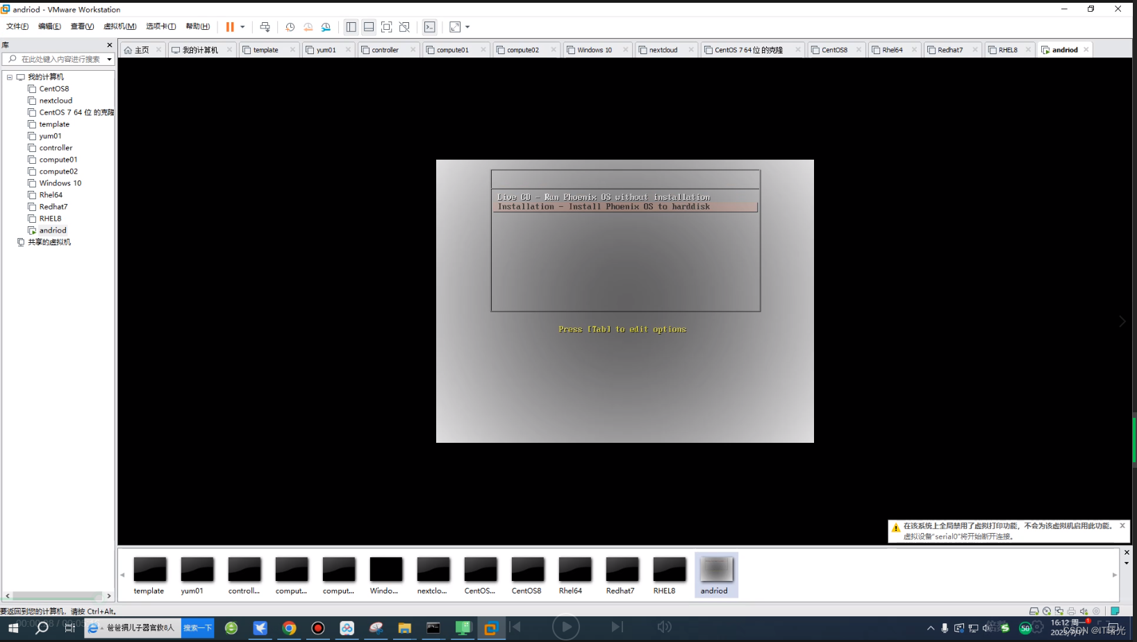The width and height of the screenshot is (1137, 642).
Task: Open the andriod VM thumbnail
Action: click(x=716, y=575)
